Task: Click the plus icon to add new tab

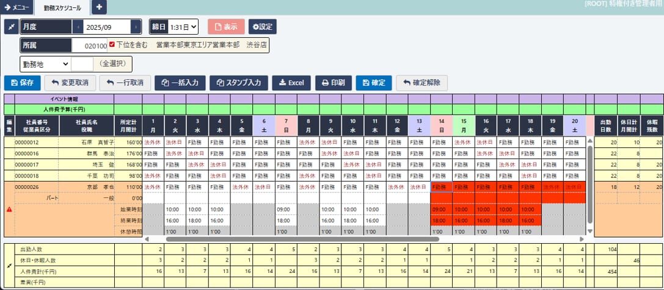Action: (100, 7)
